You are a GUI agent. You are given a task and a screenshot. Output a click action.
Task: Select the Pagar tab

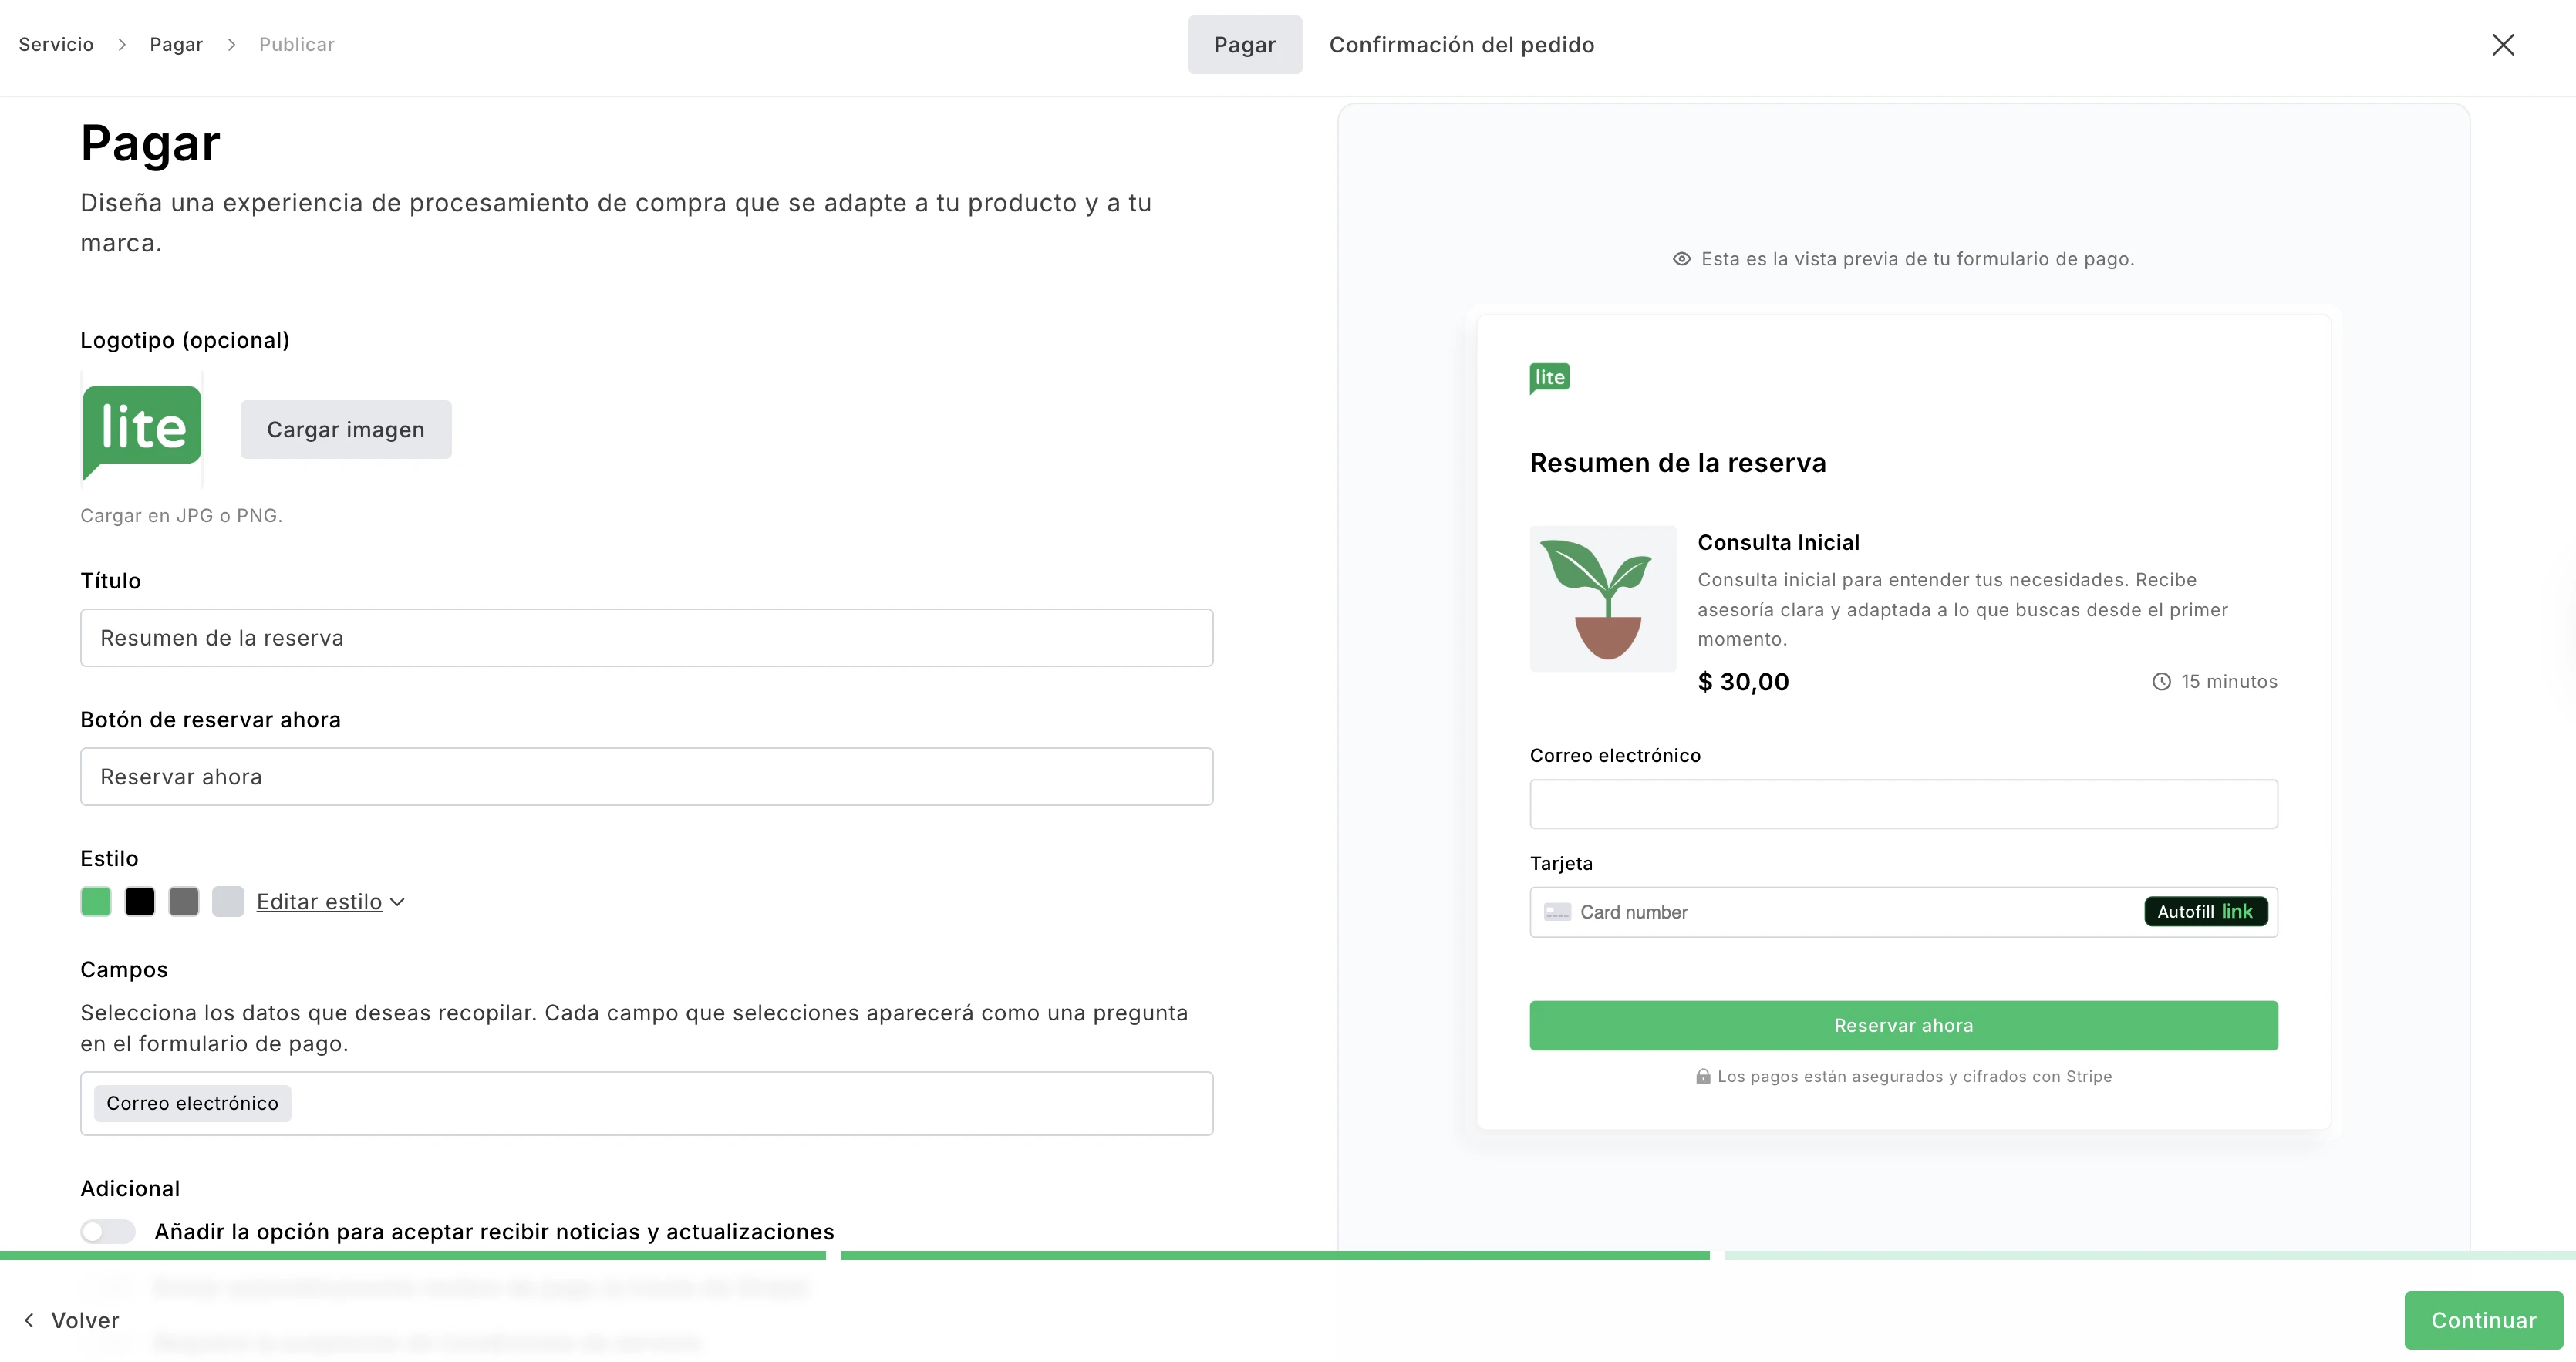[1244, 44]
